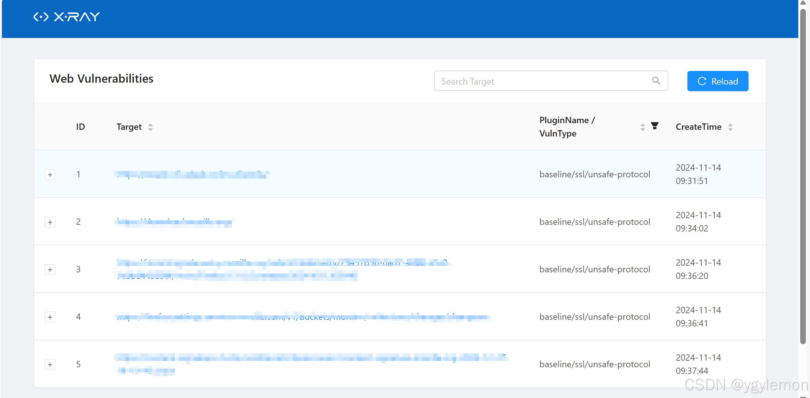Viewport: 810px width, 398px height.
Task: Expand row 3 details
Action: pyautogui.click(x=50, y=269)
